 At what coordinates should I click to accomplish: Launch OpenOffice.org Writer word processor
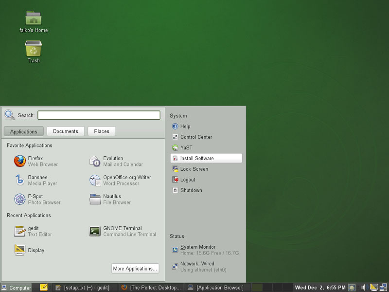(120, 180)
